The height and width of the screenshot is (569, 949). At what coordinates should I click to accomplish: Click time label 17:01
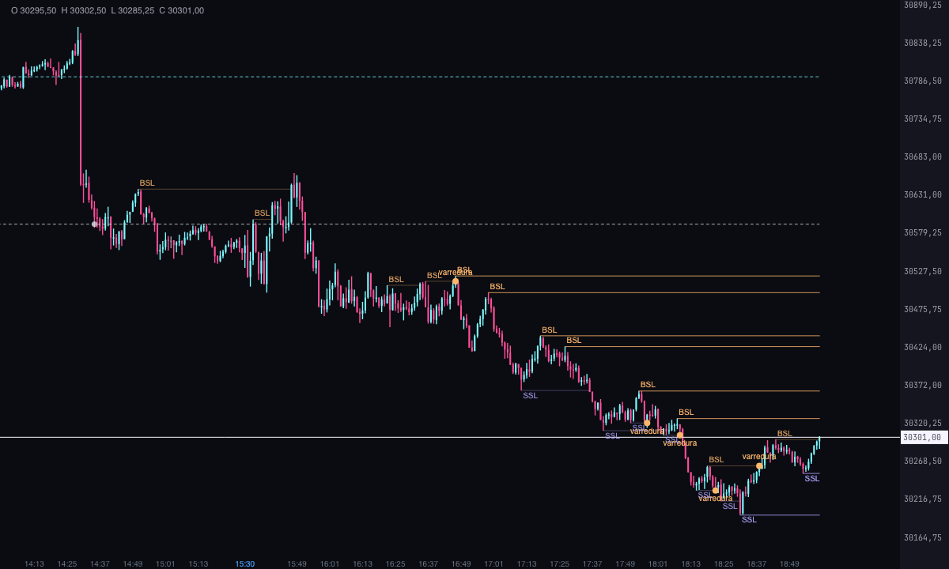[x=494, y=564]
